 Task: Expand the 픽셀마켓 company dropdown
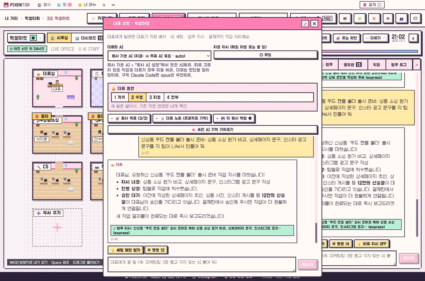[26, 38]
